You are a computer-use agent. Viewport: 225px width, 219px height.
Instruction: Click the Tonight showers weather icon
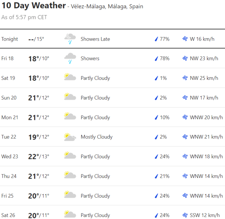(x=70, y=39)
